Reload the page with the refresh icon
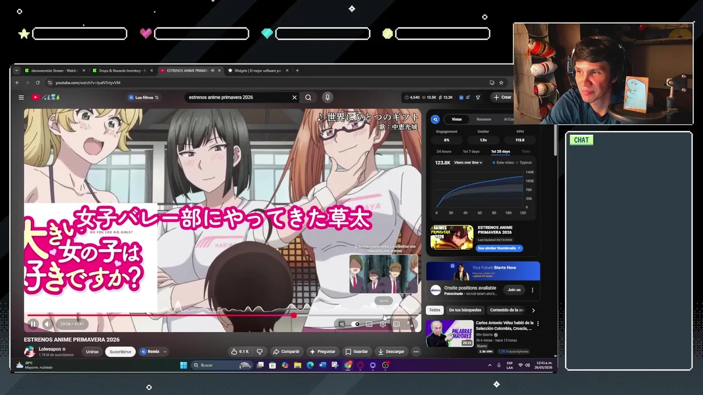The image size is (703, 395). [37, 83]
